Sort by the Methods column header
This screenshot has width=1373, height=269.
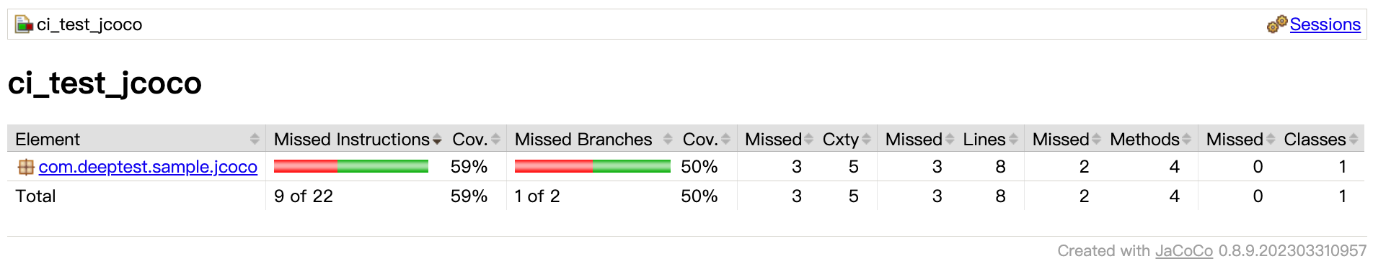tap(1150, 139)
